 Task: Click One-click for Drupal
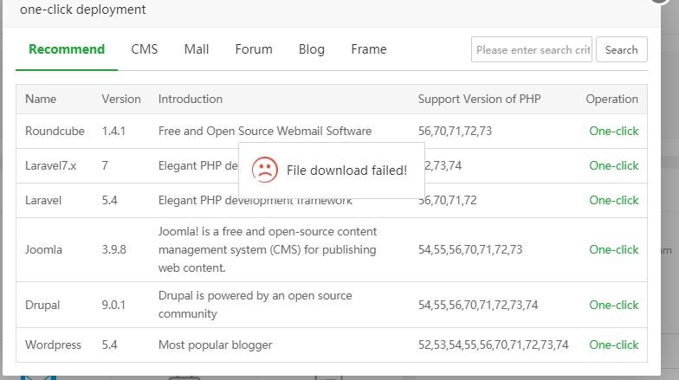pyautogui.click(x=613, y=305)
